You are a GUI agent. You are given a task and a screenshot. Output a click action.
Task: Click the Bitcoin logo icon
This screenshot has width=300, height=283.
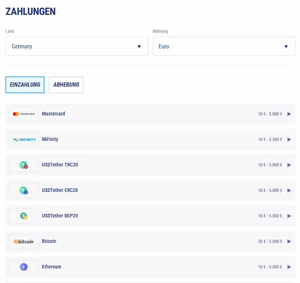[x=24, y=241]
